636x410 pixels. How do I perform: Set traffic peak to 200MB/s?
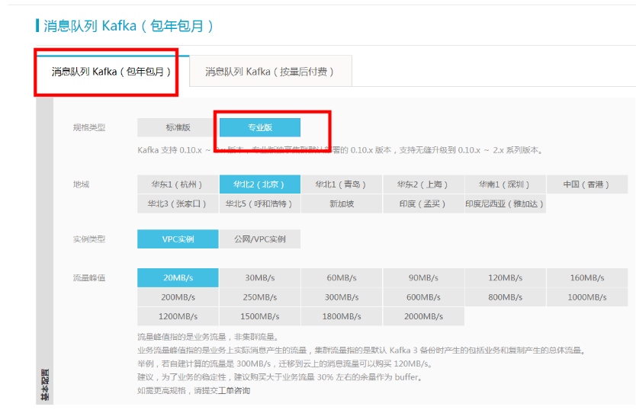pyautogui.click(x=178, y=297)
